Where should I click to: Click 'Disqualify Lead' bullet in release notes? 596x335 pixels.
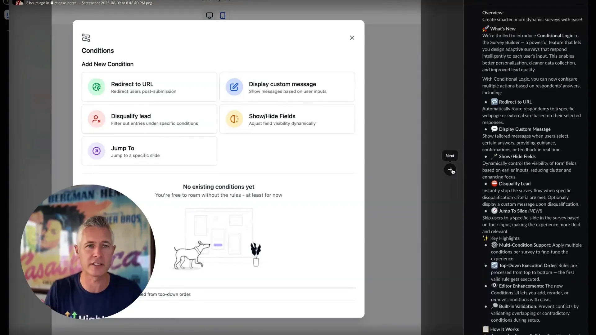(515, 184)
